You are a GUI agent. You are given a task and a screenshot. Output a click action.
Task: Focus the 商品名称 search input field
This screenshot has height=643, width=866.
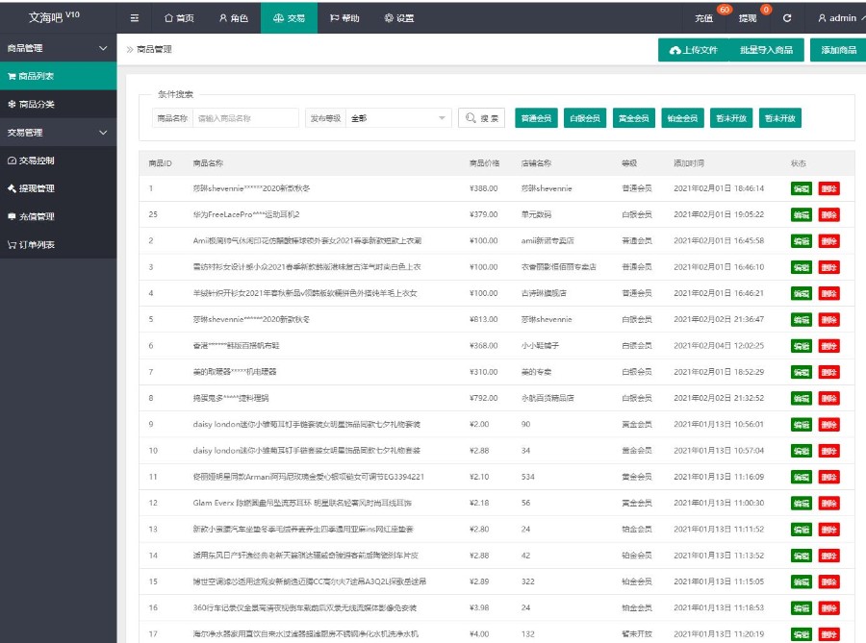(245, 118)
